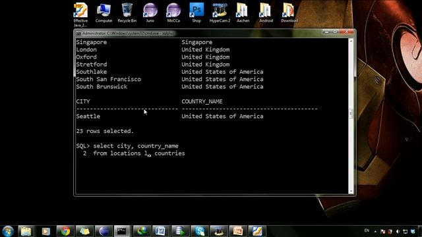Click the cmd window title bar

click(199, 34)
